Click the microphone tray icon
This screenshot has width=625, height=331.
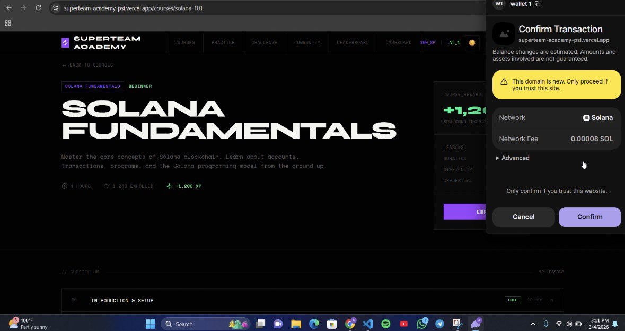point(546,324)
